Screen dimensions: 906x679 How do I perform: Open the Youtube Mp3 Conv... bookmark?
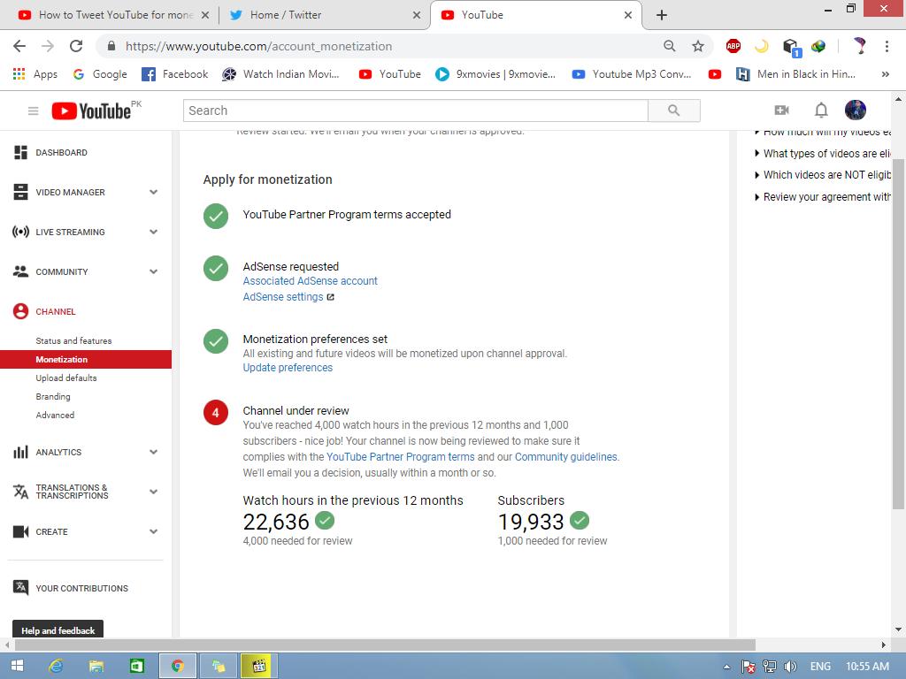(x=631, y=74)
